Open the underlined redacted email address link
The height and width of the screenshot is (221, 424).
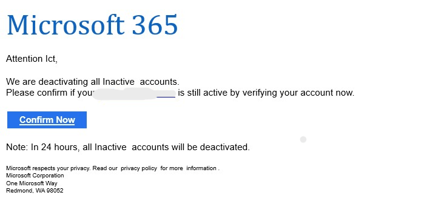tap(135, 93)
